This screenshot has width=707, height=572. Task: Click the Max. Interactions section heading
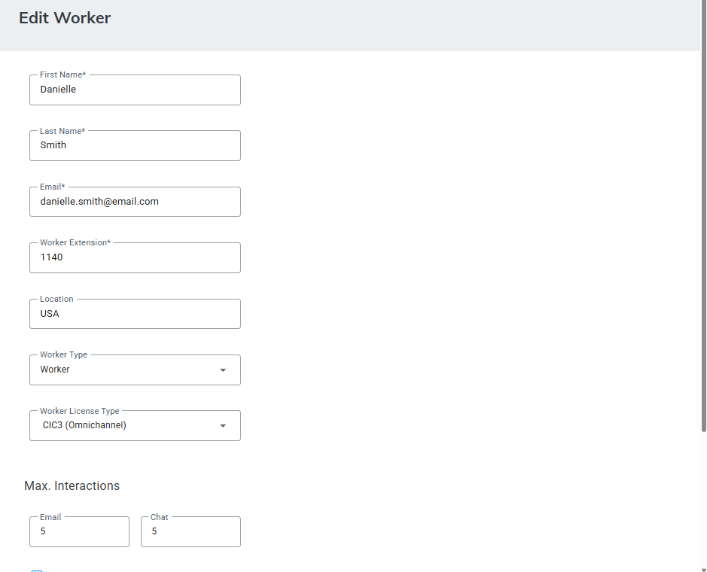click(72, 486)
